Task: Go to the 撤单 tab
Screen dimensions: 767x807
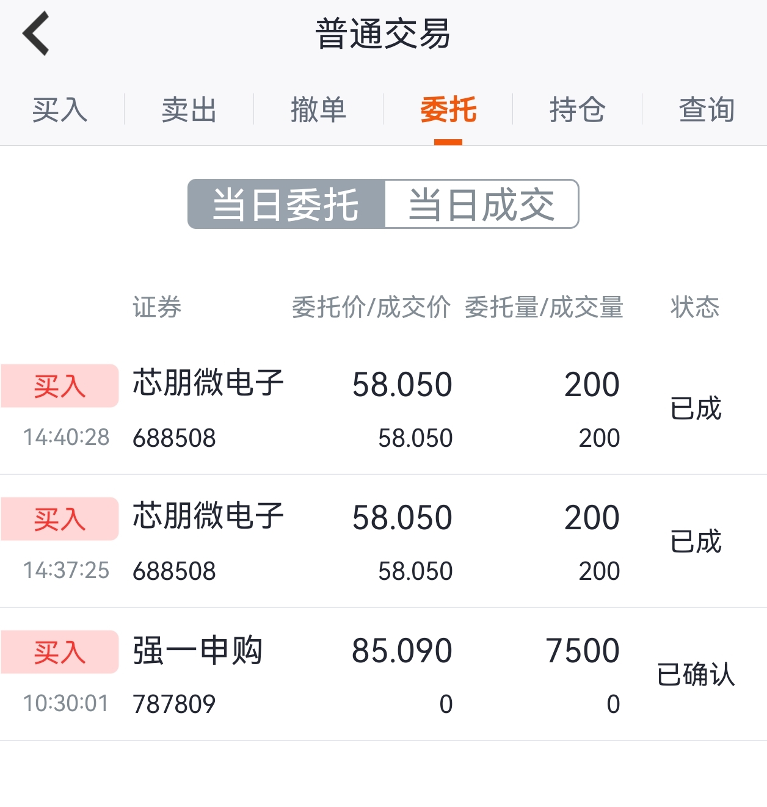Action: coord(318,110)
